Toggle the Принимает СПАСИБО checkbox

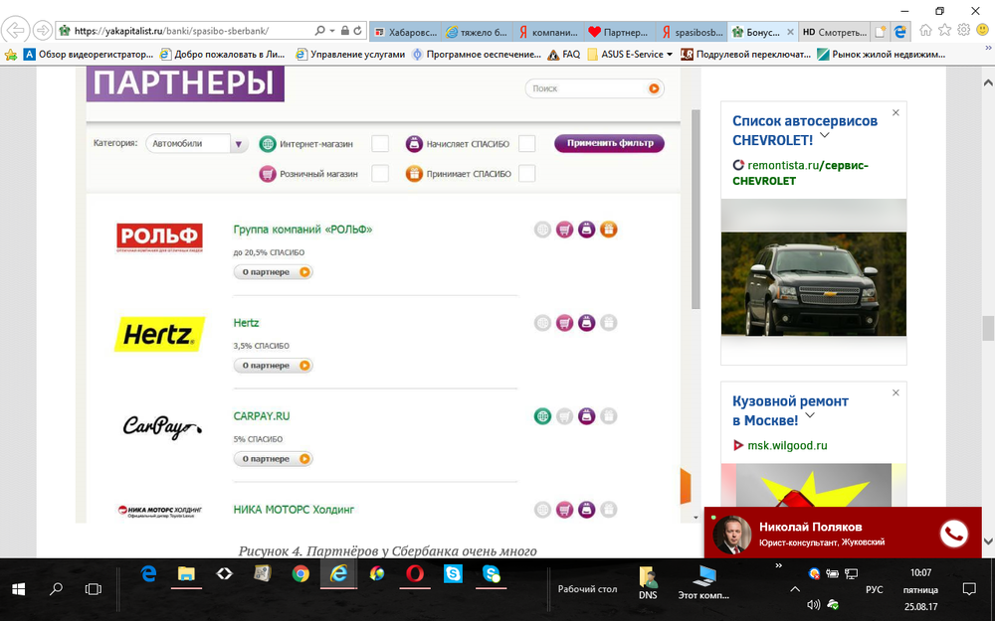(x=526, y=174)
